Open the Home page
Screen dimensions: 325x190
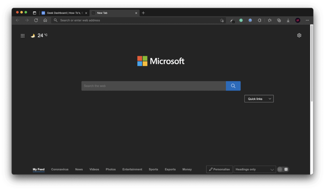[x=45, y=20]
